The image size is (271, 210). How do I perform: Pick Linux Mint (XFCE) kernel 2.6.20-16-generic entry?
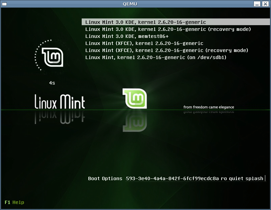pyautogui.click(x=144, y=43)
